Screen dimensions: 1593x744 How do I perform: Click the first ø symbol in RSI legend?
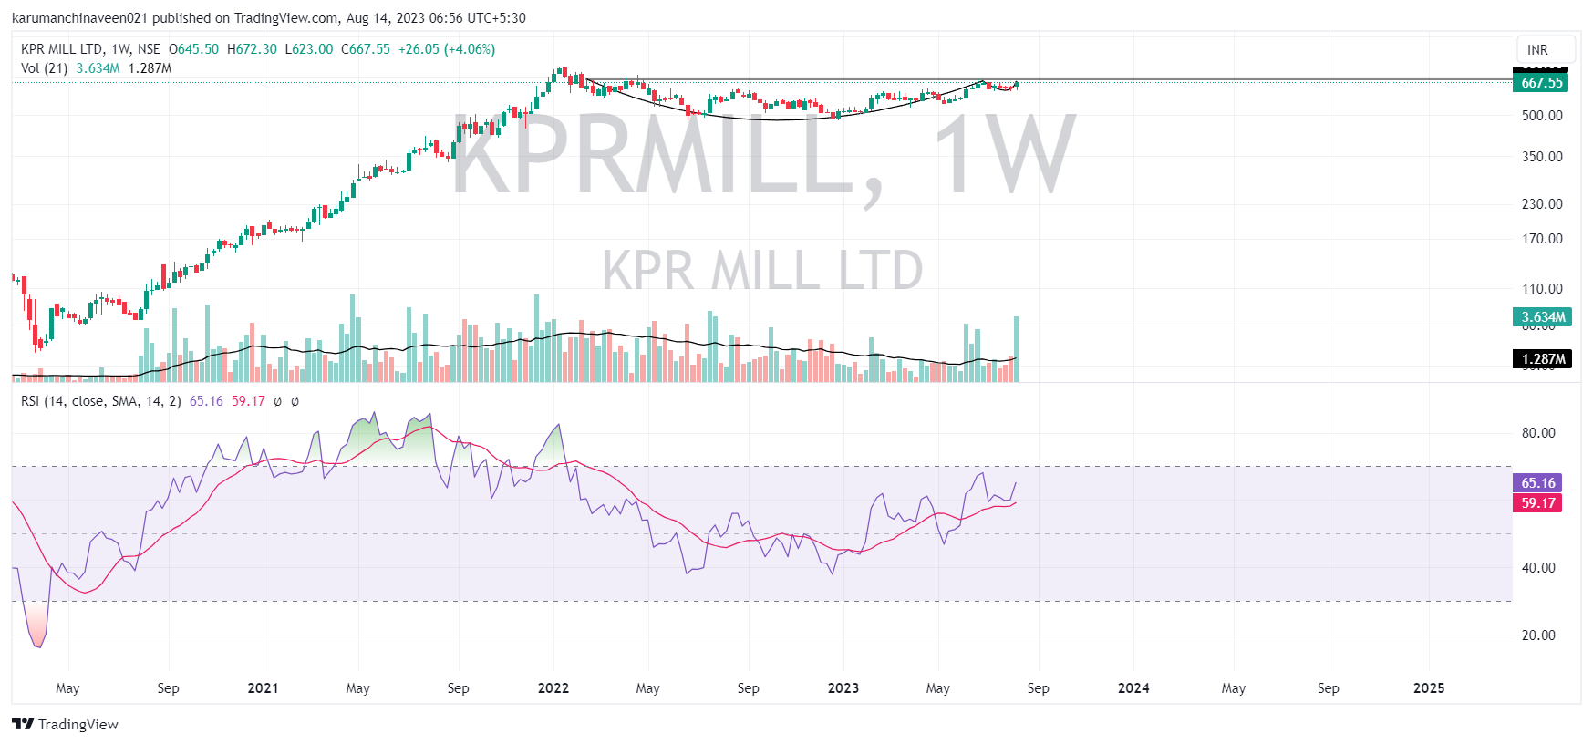click(278, 401)
